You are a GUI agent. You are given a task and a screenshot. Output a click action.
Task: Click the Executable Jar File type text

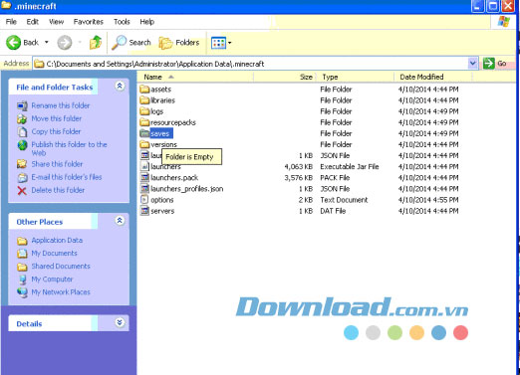(350, 166)
